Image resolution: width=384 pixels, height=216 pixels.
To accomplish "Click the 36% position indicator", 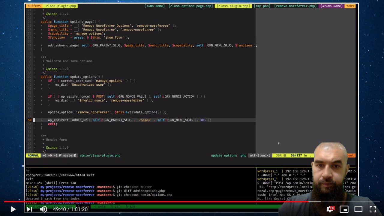I will [279, 155].
